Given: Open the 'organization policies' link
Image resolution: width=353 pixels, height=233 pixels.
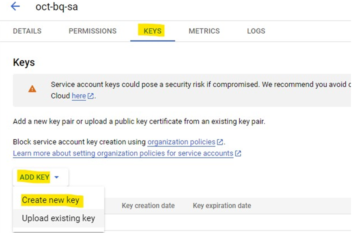Looking at the screenshot, I should tap(181, 142).
